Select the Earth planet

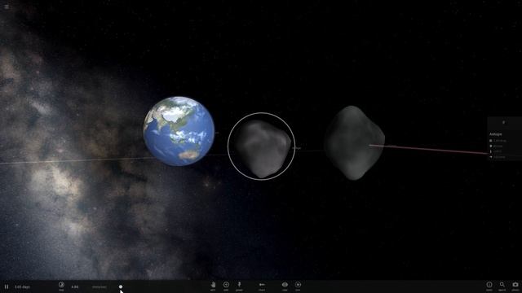coord(179,131)
